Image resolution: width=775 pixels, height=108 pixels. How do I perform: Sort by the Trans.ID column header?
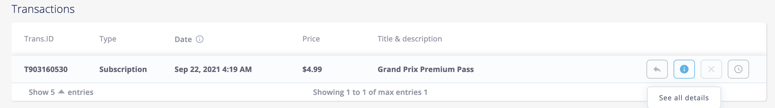pos(39,39)
